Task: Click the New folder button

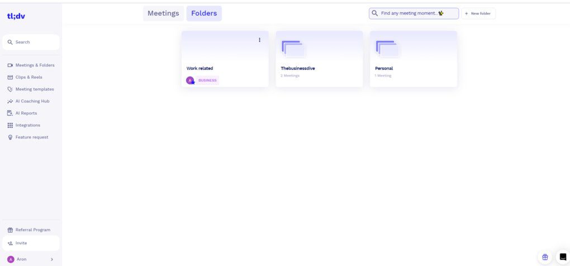Action: (478, 13)
